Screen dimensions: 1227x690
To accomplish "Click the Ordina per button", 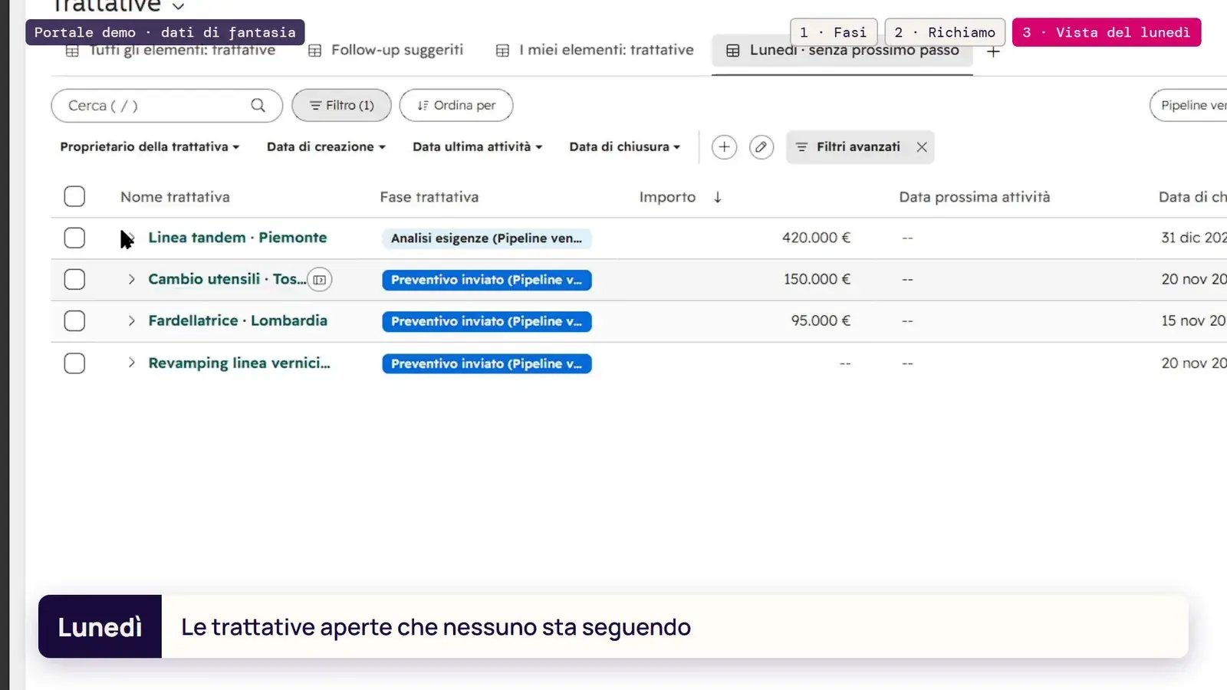I will point(456,106).
